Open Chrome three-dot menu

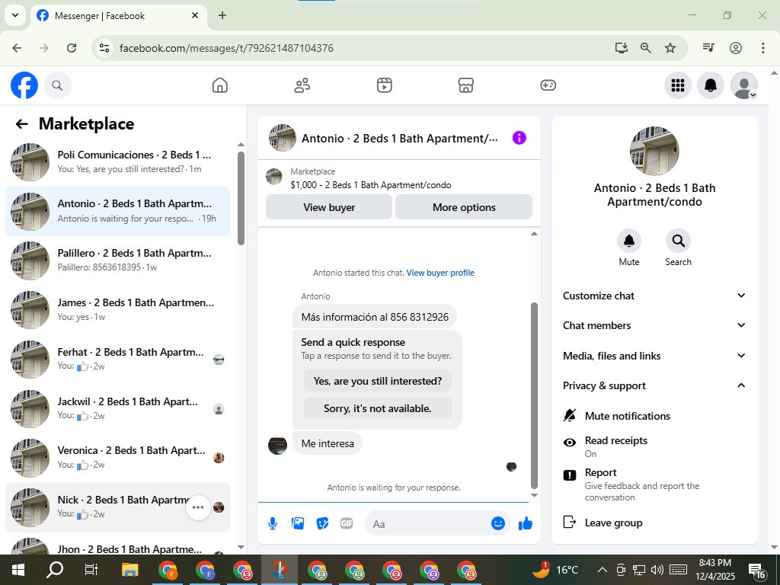point(762,48)
